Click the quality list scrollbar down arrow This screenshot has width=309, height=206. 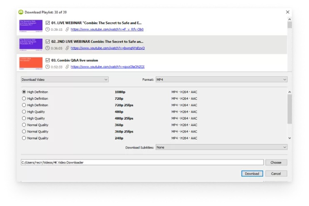(289, 138)
